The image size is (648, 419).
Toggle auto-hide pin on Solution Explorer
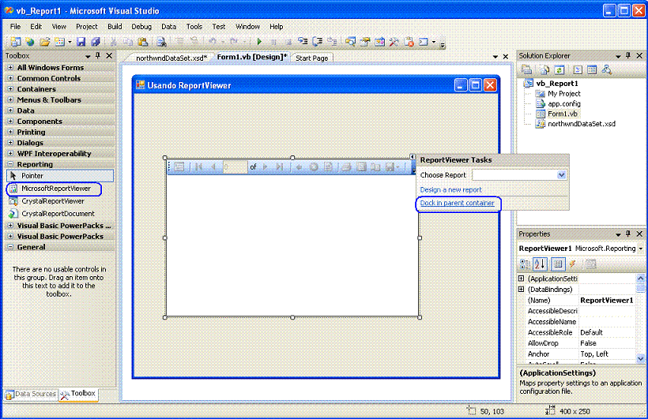[628, 55]
